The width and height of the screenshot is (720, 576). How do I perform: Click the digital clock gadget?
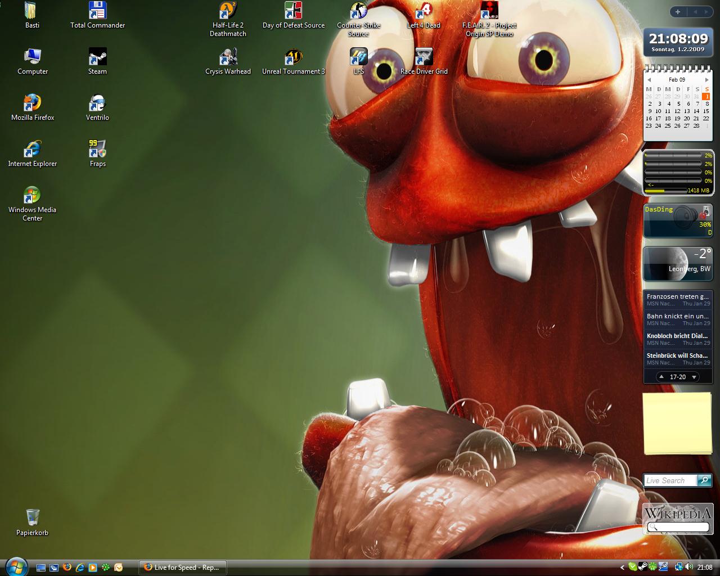(x=678, y=42)
